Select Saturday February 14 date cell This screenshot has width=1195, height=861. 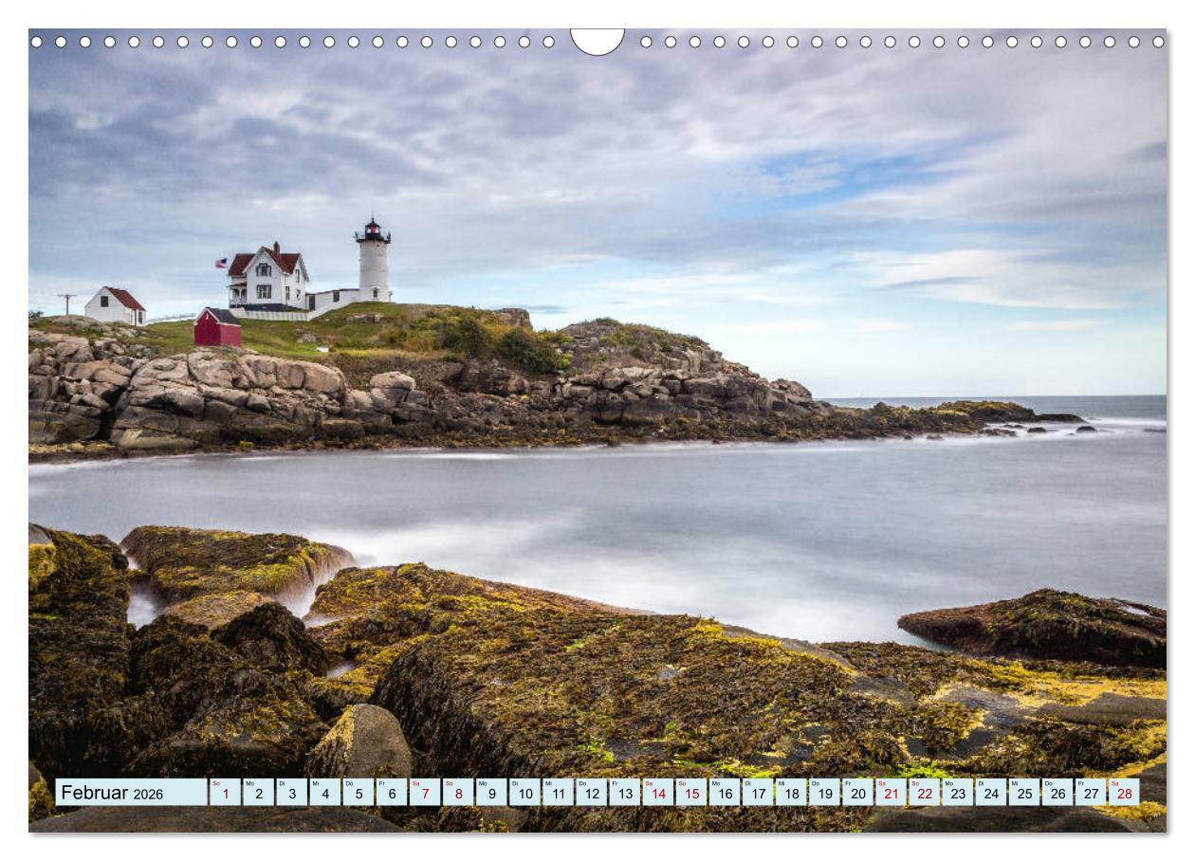click(657, 793)
